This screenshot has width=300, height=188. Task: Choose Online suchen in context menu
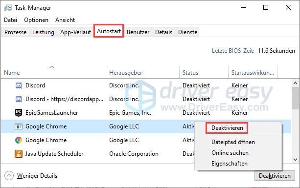tap(230, 153)
